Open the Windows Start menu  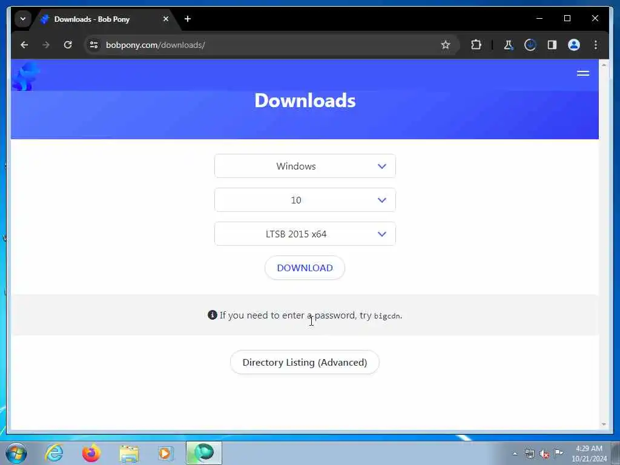(16, 453)
